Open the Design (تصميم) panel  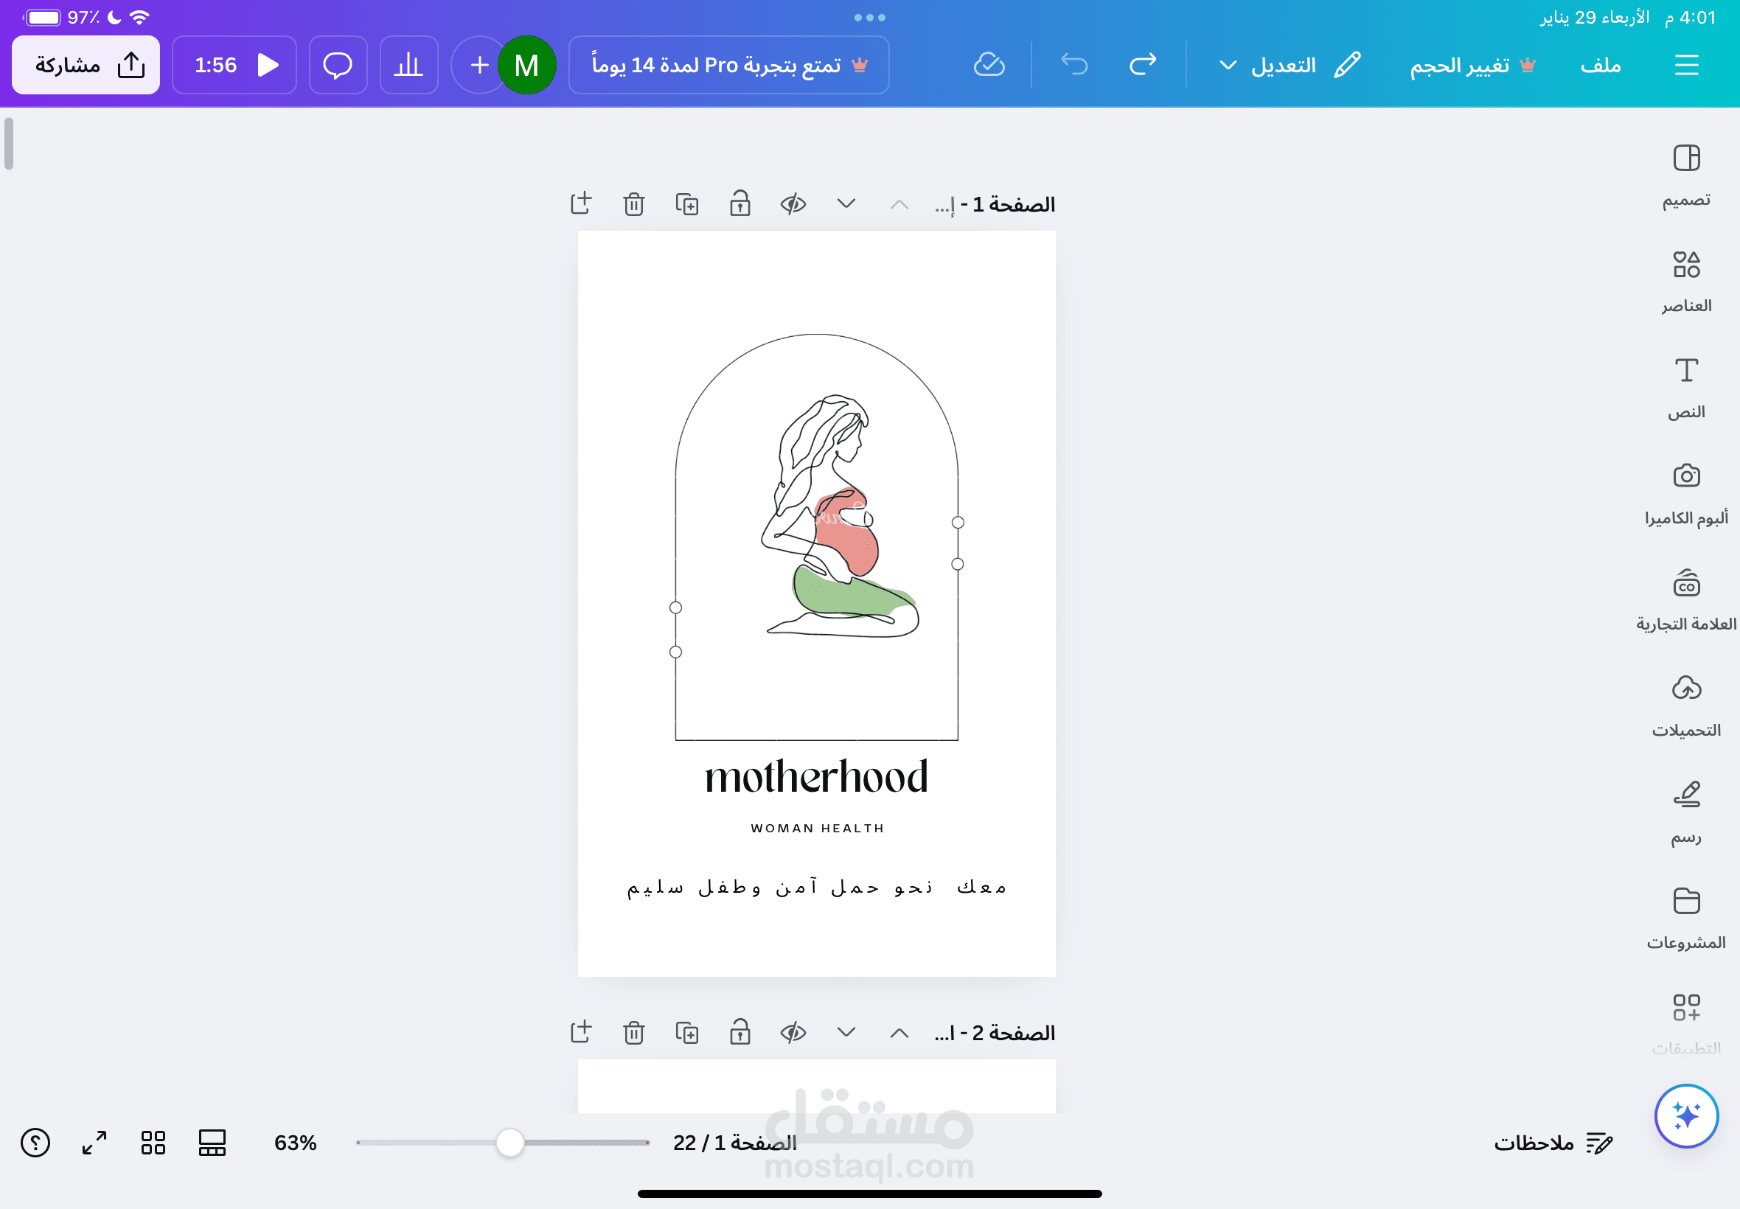point(1686,175)
